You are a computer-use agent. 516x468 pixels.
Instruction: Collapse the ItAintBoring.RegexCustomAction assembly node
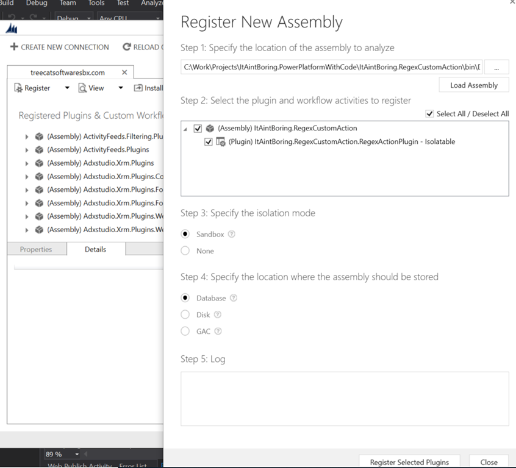click(185, 129)
